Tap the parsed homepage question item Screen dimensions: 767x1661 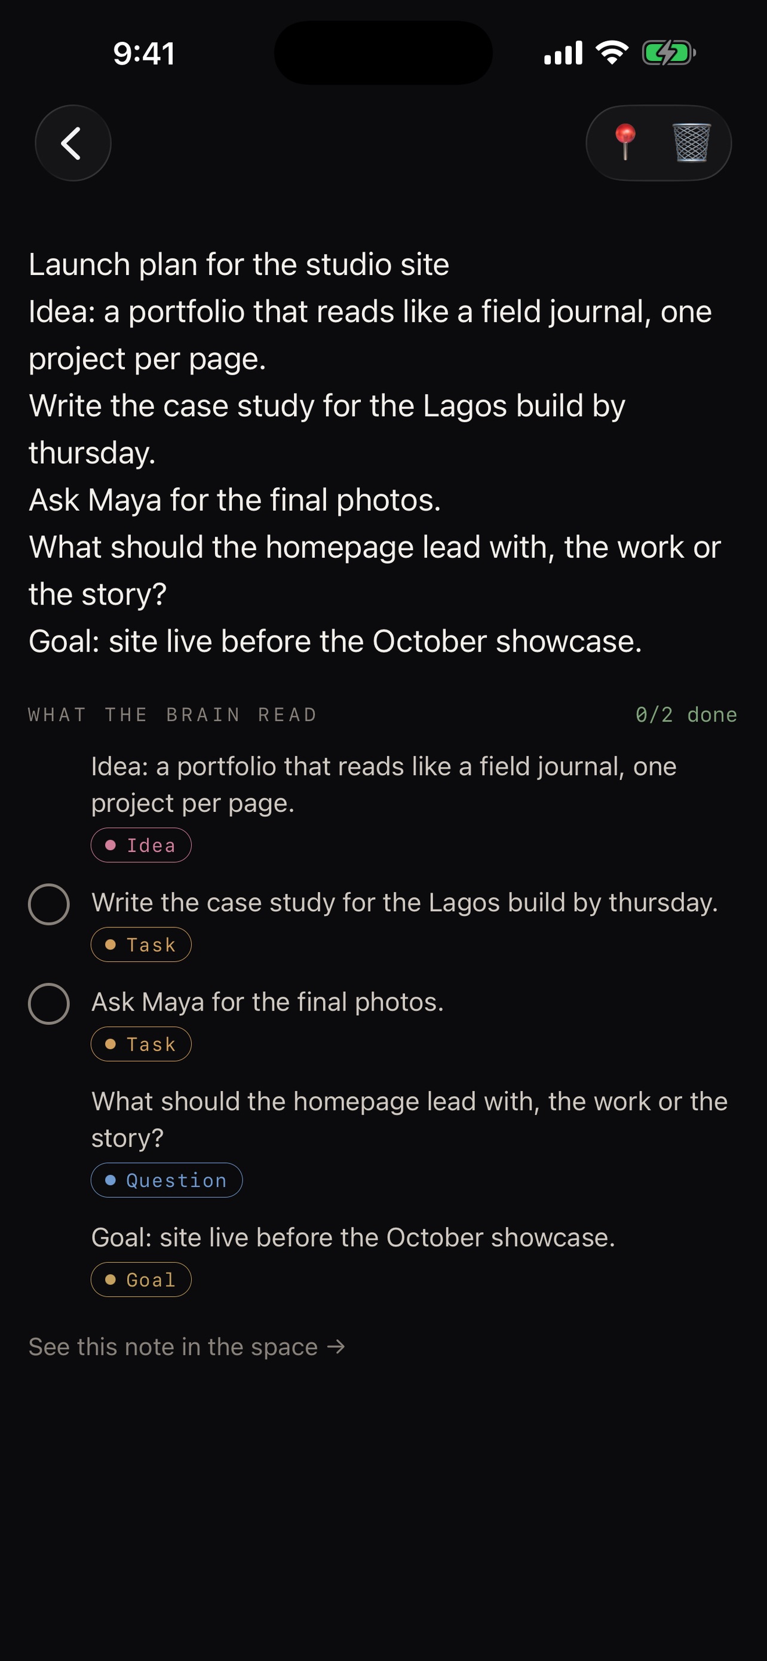[410, 1119]
